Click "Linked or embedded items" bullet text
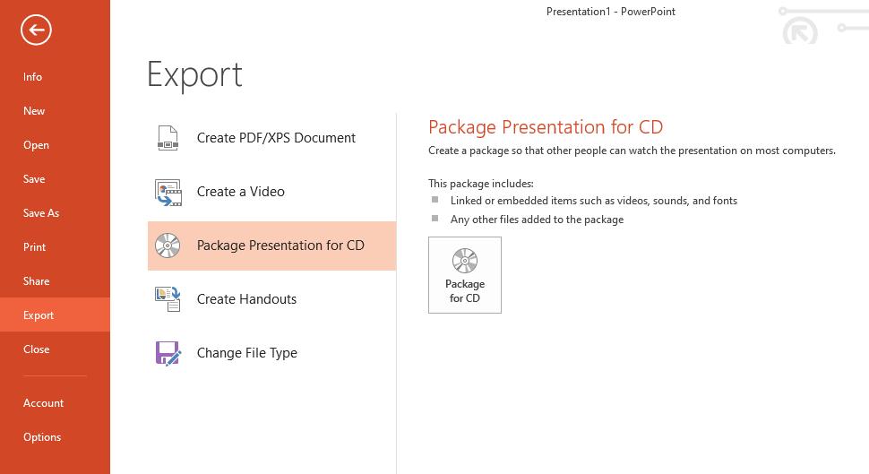This screenshot has width=869, height=474. point(594,201)
